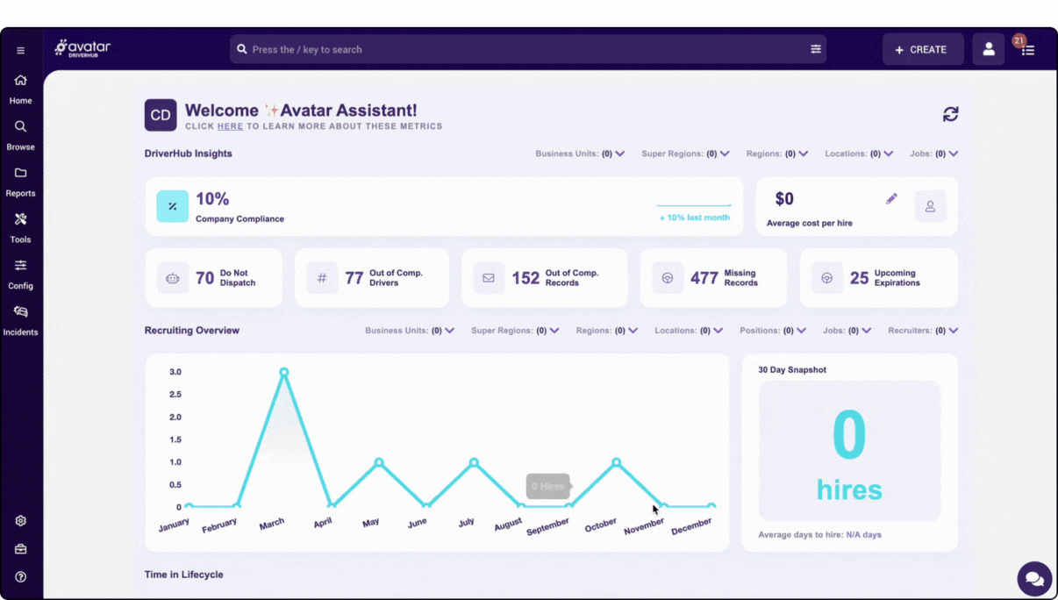Viewport: 1058px width, 600px height.
Task: Open Incidents from the sidebar menu
Action: 20,320
